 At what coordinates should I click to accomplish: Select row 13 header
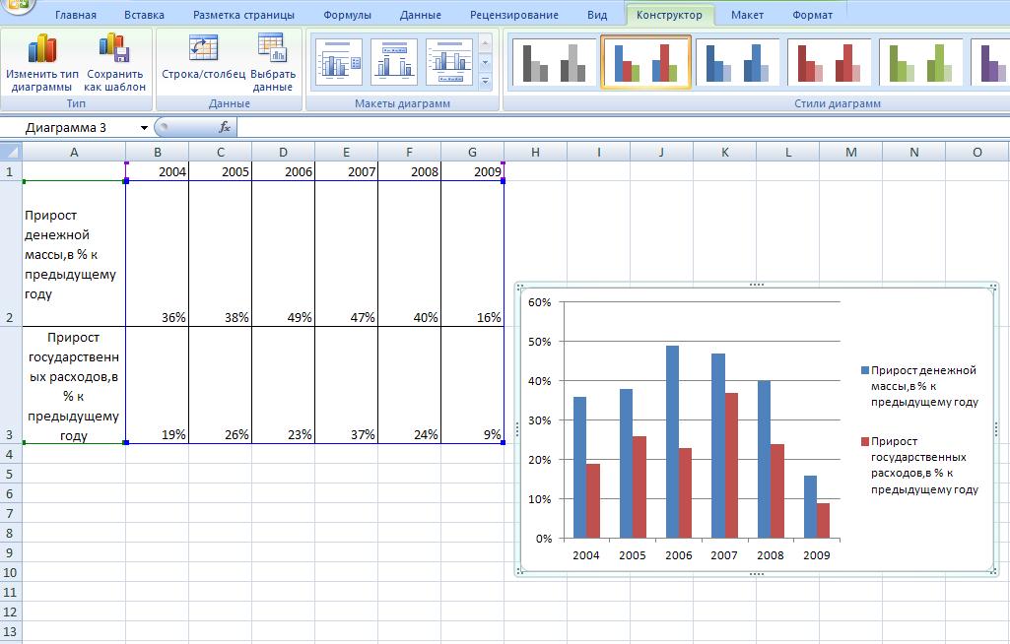click(10, 632)
